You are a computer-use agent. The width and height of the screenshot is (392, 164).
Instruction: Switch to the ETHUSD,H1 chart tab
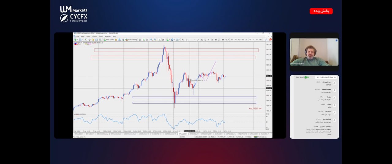(90, 134)
